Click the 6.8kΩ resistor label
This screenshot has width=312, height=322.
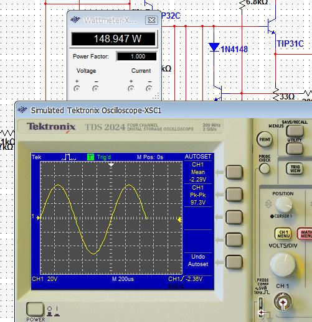point(257,2)
